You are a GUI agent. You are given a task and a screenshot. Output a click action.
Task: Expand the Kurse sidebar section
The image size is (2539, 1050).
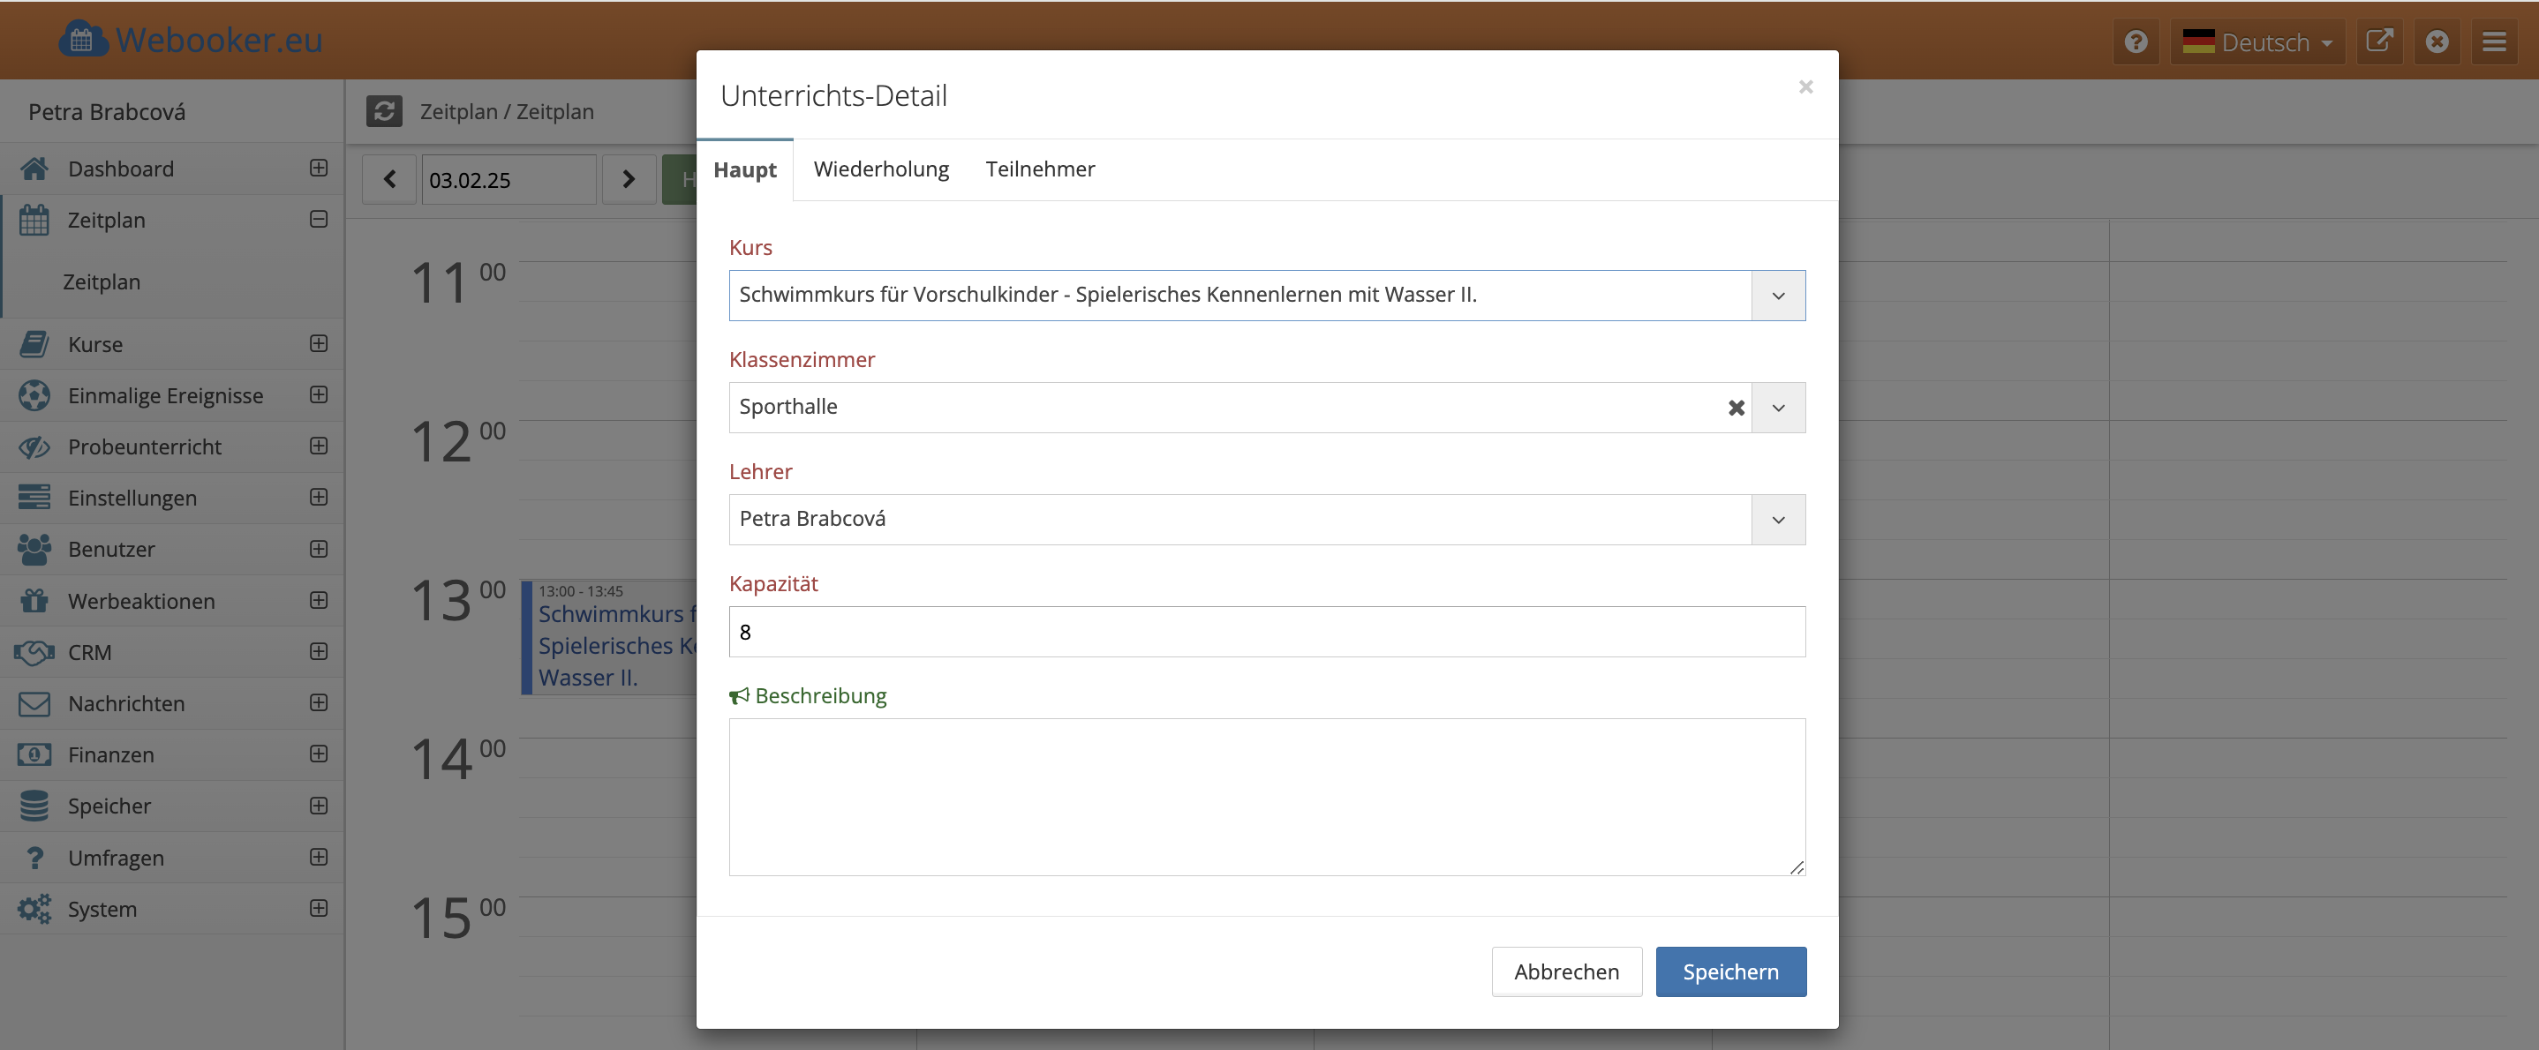(319, 344)
